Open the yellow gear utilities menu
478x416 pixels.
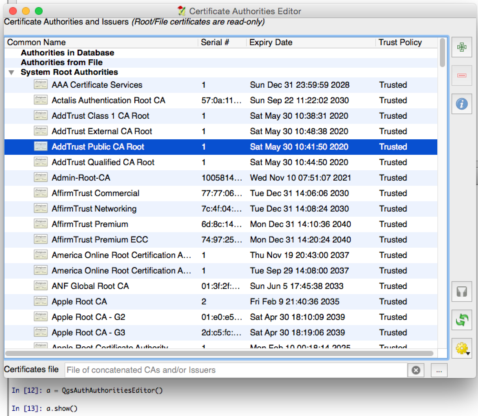[x=462, y=348]
